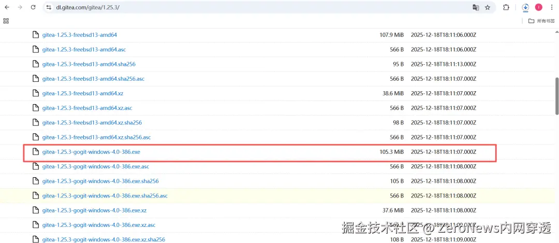
Task: Click file icon beside gogit-windows-4.0-386.exe.asc
Action: [x=35, y=167]
